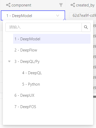Select 1 - DeepModel in the list
The width and height of the screenshot is (96, 128).
(52, 39)
